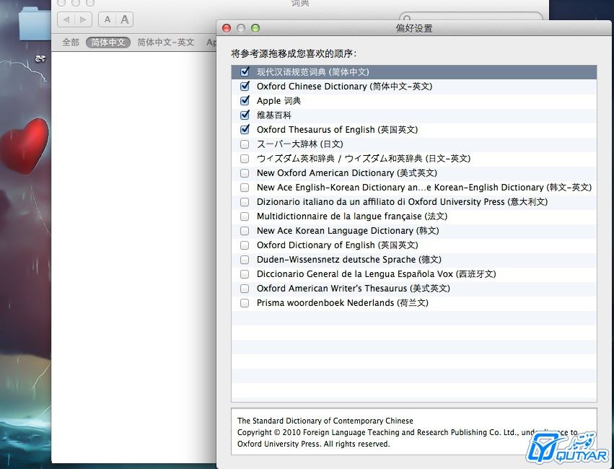
Task: Click the Multidictionnaire de la langue française label
Action: [x=352, y=216]
